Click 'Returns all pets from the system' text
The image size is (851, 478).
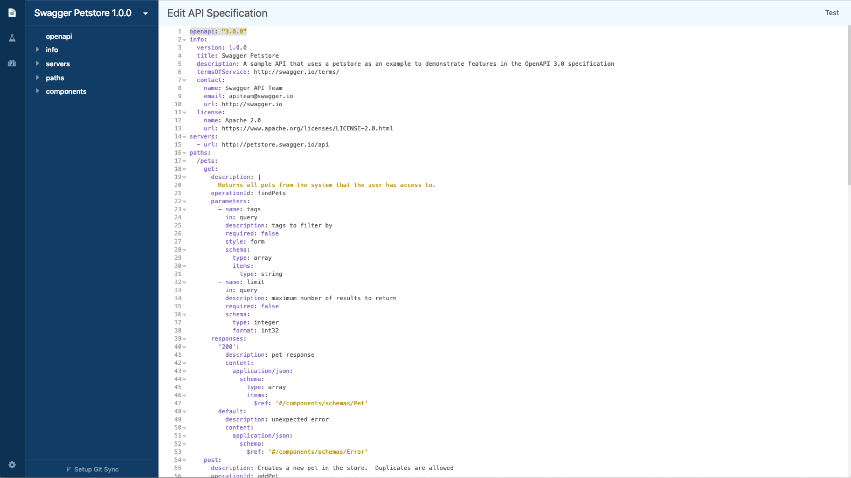[x=327, y=185]
